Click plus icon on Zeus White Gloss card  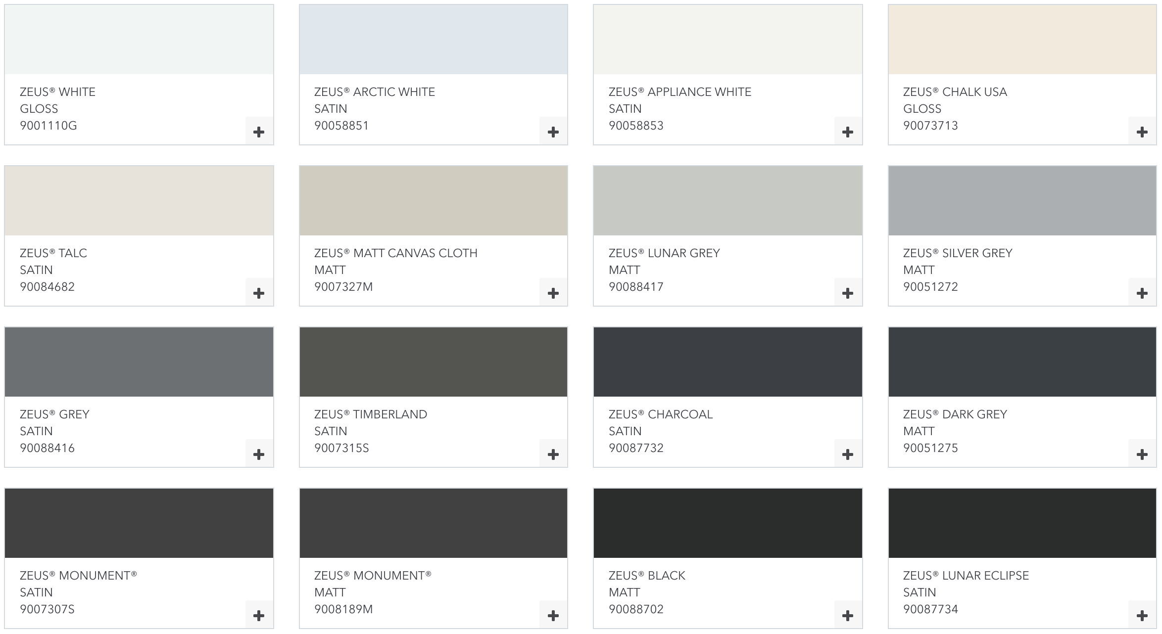(x=259, y=132)
